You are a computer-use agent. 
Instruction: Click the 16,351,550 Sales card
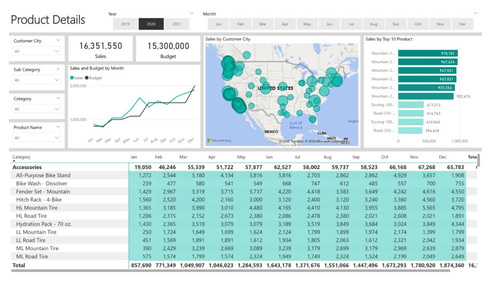(101, 49)
